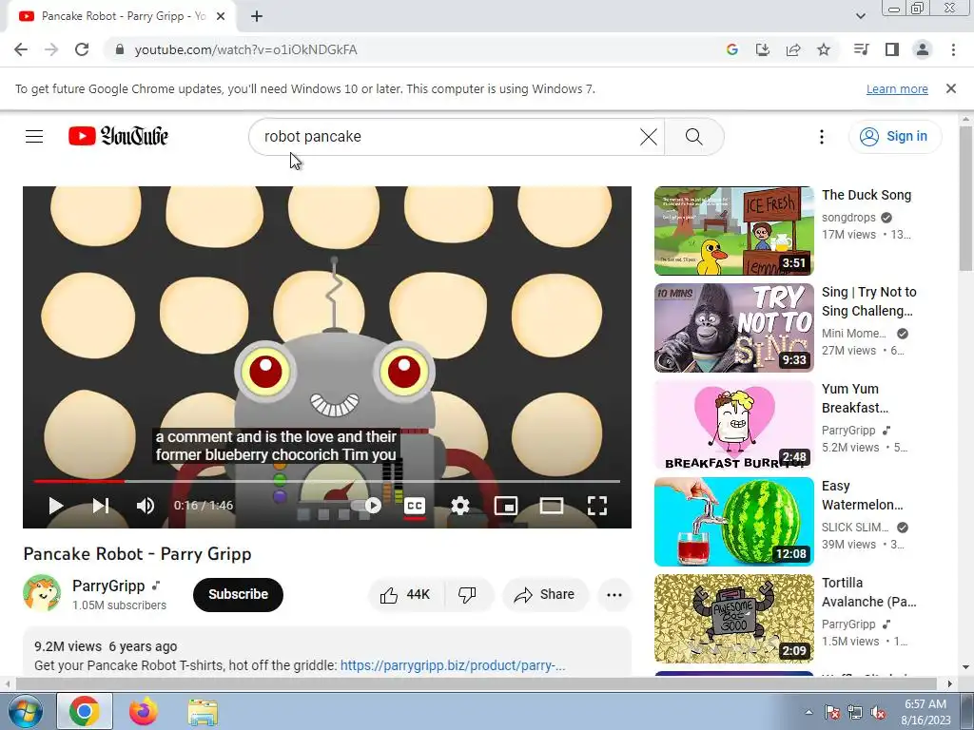
Task: Open Try Not to Sing thumbnail
Action: click(733, 328)
